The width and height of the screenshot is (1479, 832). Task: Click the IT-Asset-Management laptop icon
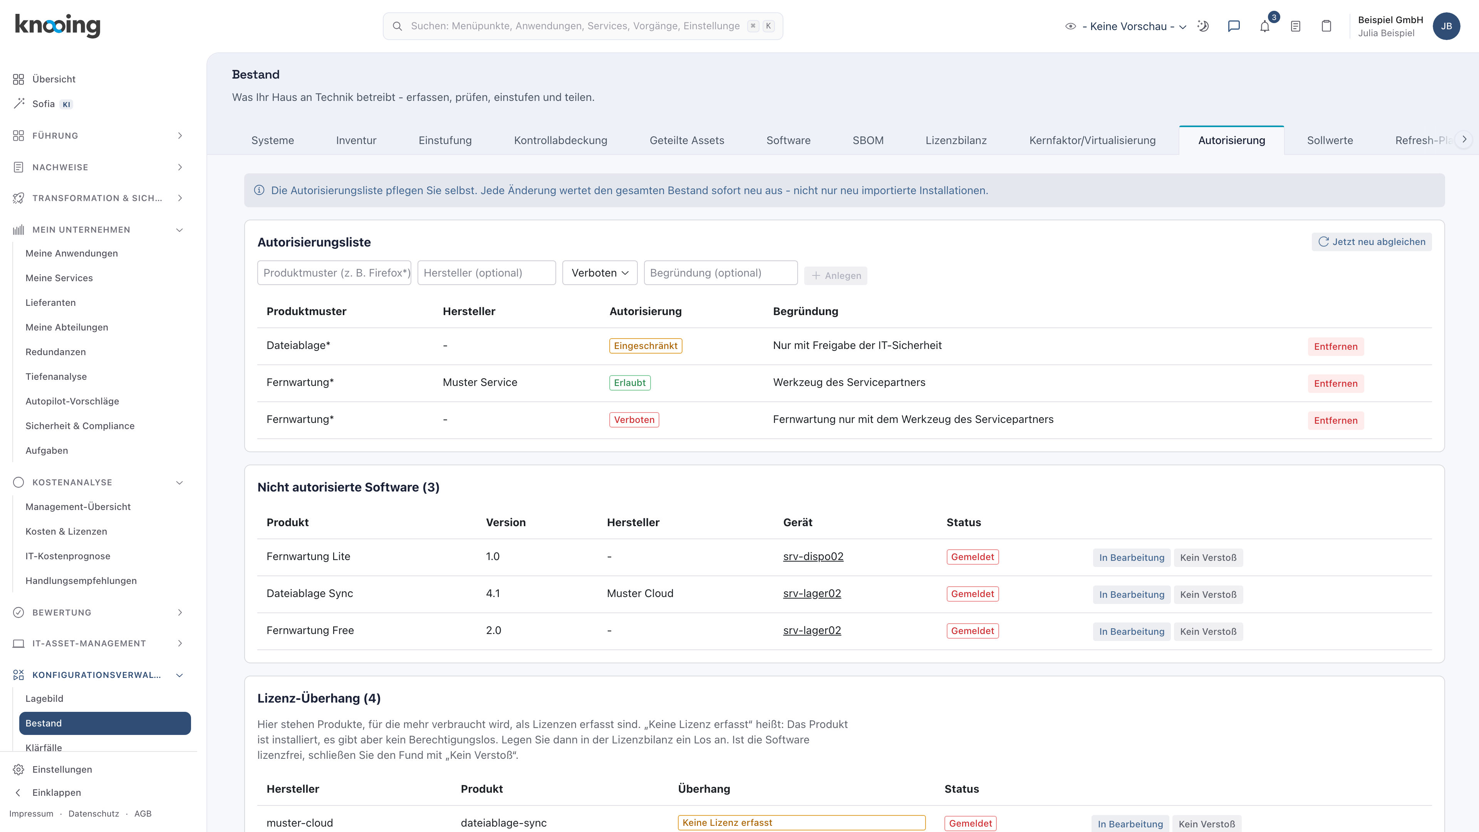(x=18, y=644)
